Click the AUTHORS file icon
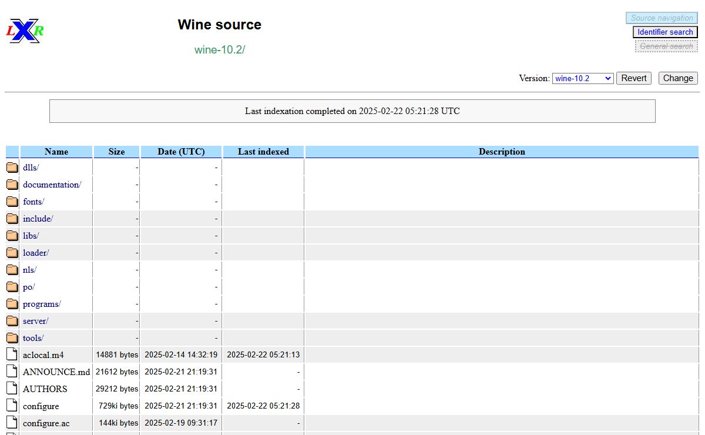 [x=12, y=389]
